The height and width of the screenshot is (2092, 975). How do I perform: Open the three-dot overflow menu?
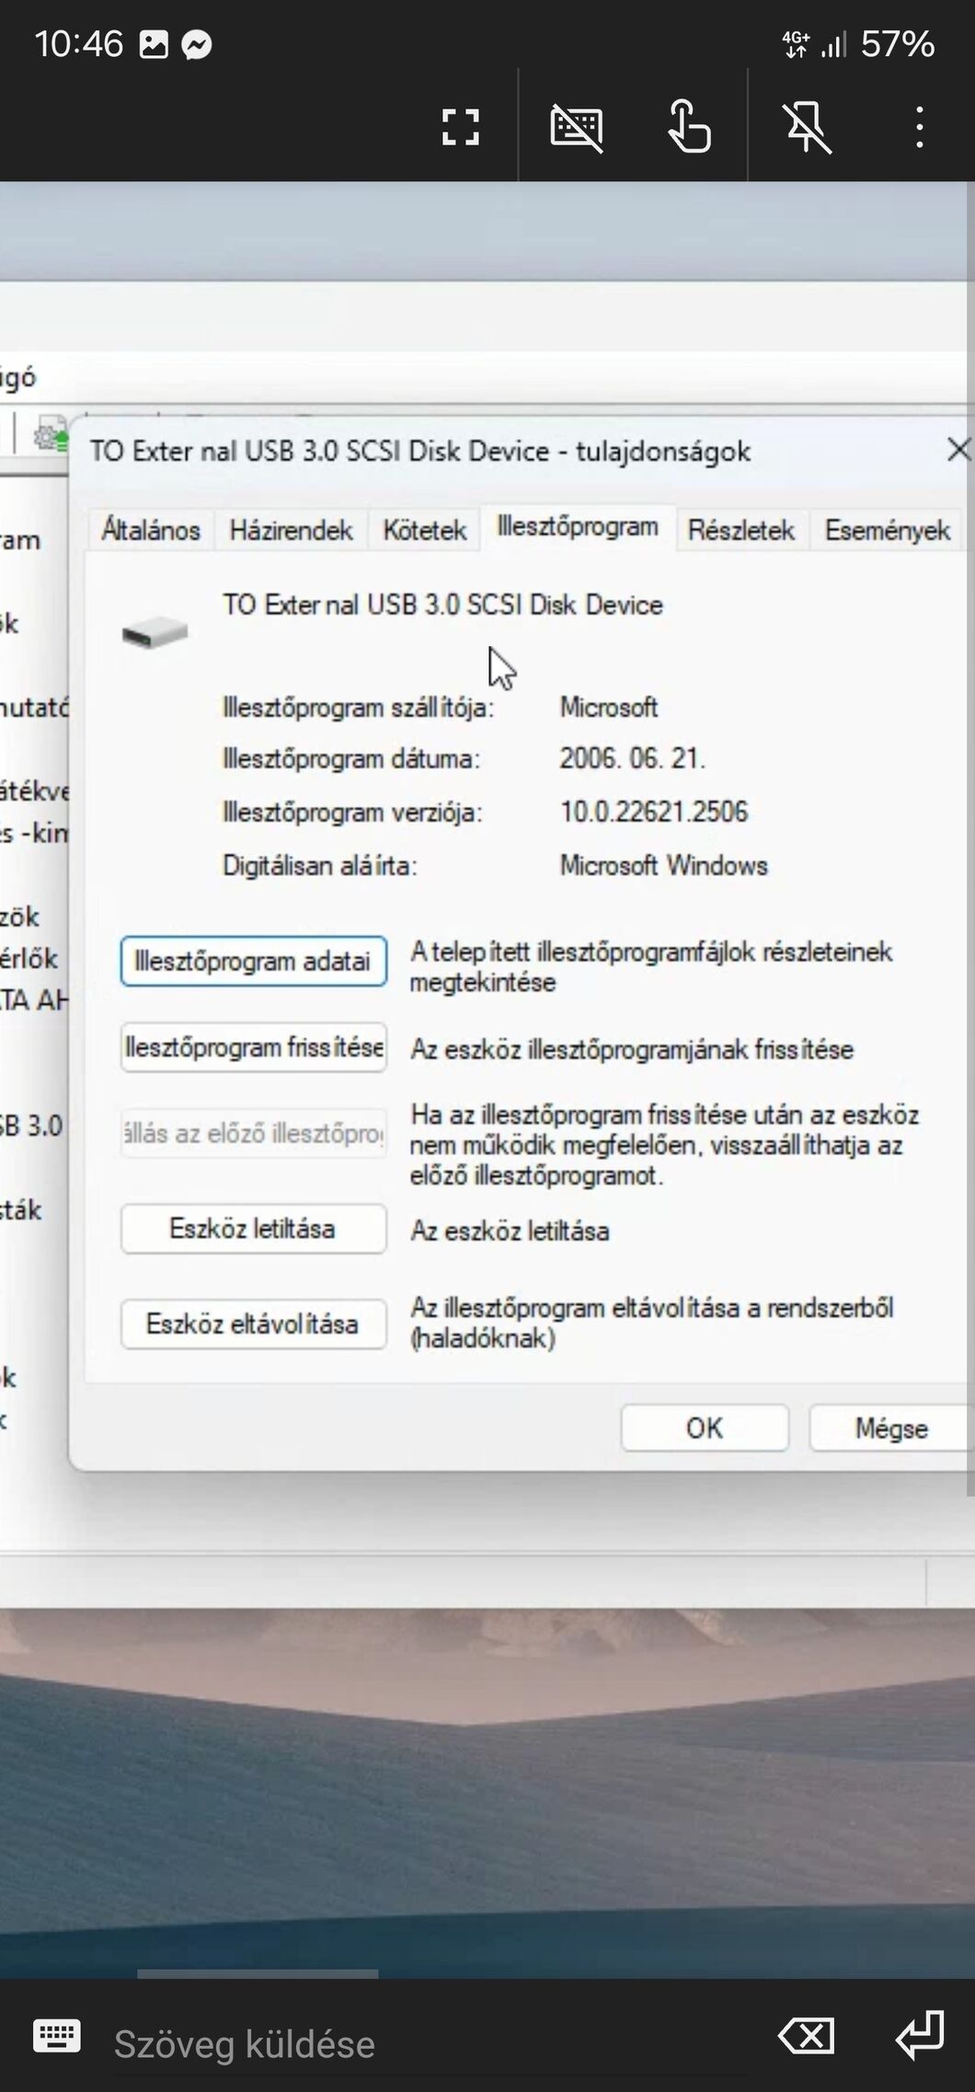pos(919,127)
